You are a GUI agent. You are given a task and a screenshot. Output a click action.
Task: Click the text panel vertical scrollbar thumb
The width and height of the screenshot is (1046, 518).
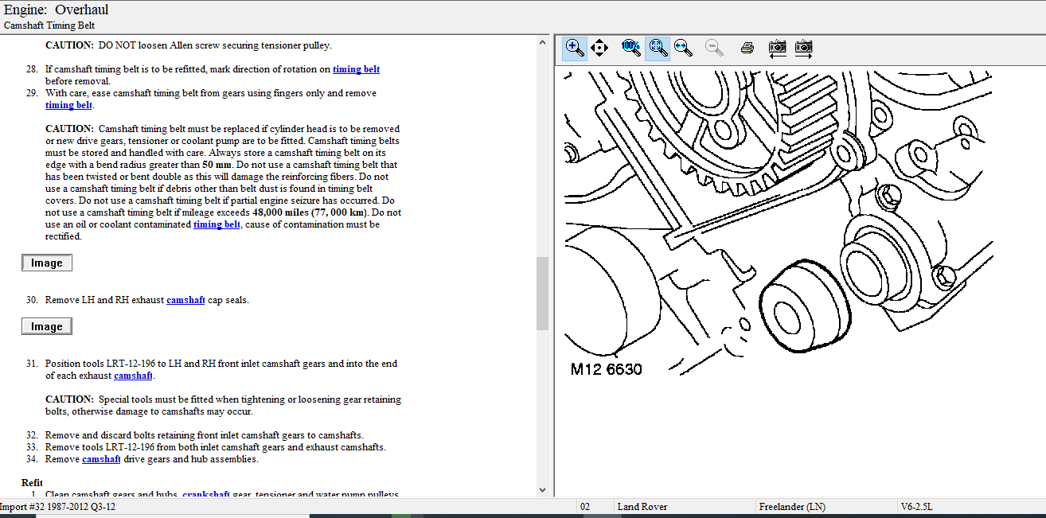click(542, 293)
